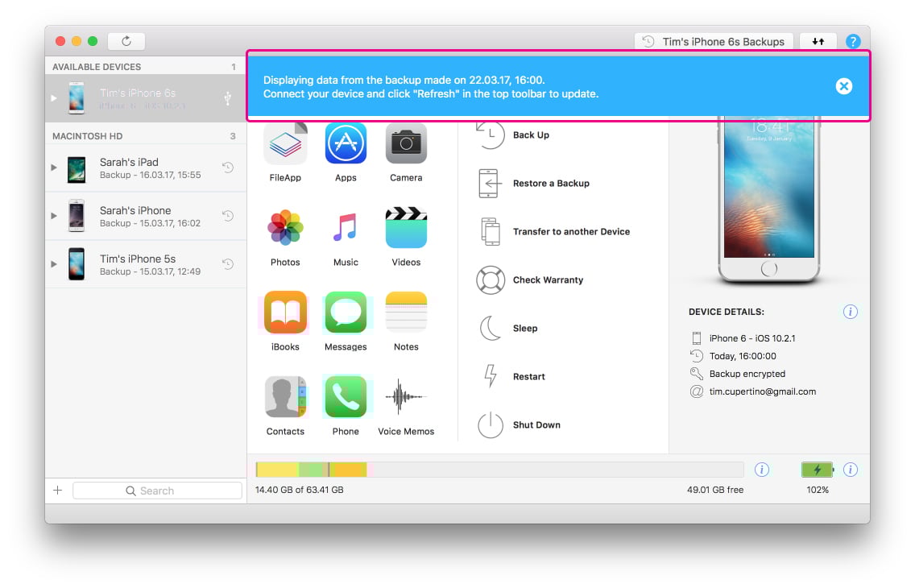Open the Messages section
This screenshot has height=588, width=915.
coord(346,313)
